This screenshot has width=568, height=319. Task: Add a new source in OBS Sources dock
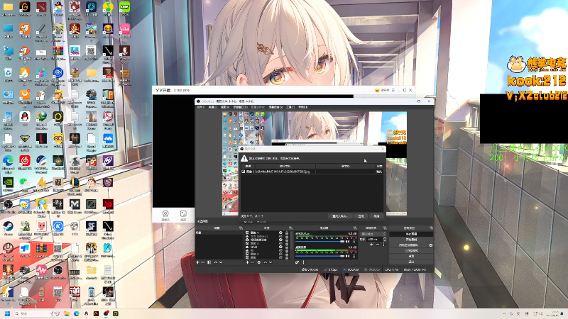click(247, 262)
